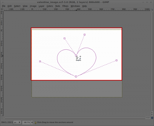Open the Image menu
The height and width of the screenshot is (126, 154).
tap(33, 6)
